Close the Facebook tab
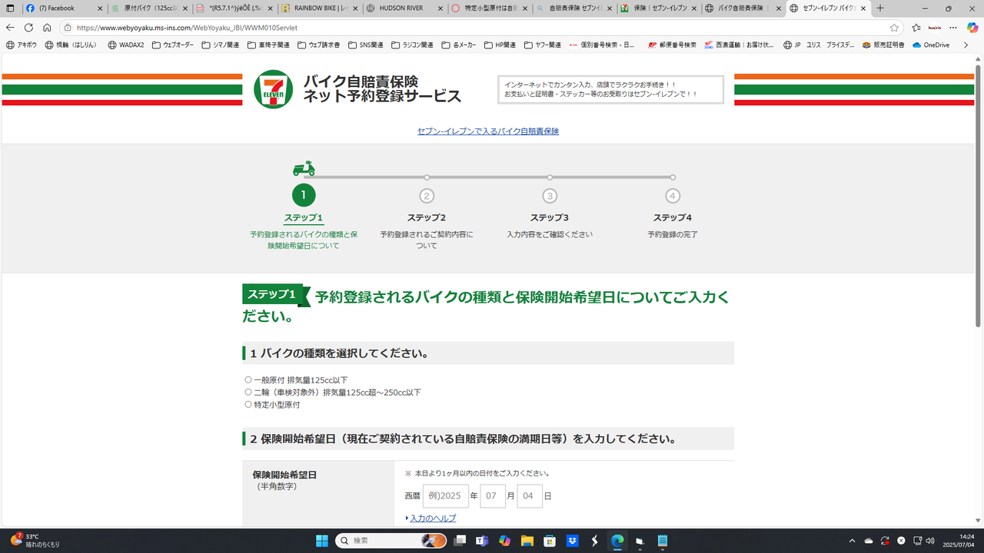Screen dimensions: 984x553 click(x=99, y=8)
